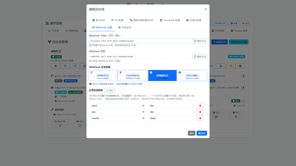Switch to the Git 配置 tab
Screen dimensions: 296x166
(x=117, y=20)
